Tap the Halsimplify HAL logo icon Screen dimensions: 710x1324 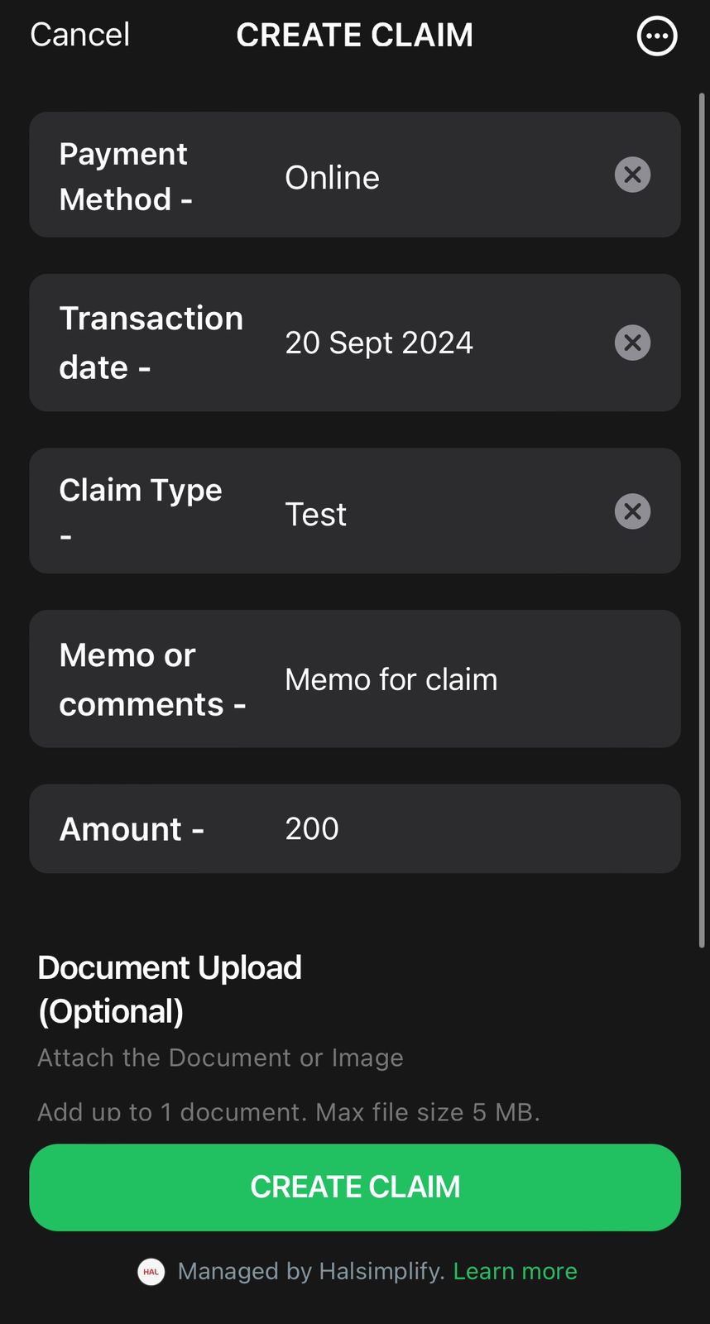(151, 1272)
